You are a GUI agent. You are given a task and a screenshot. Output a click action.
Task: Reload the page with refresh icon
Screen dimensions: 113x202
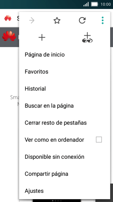point(82,20)
